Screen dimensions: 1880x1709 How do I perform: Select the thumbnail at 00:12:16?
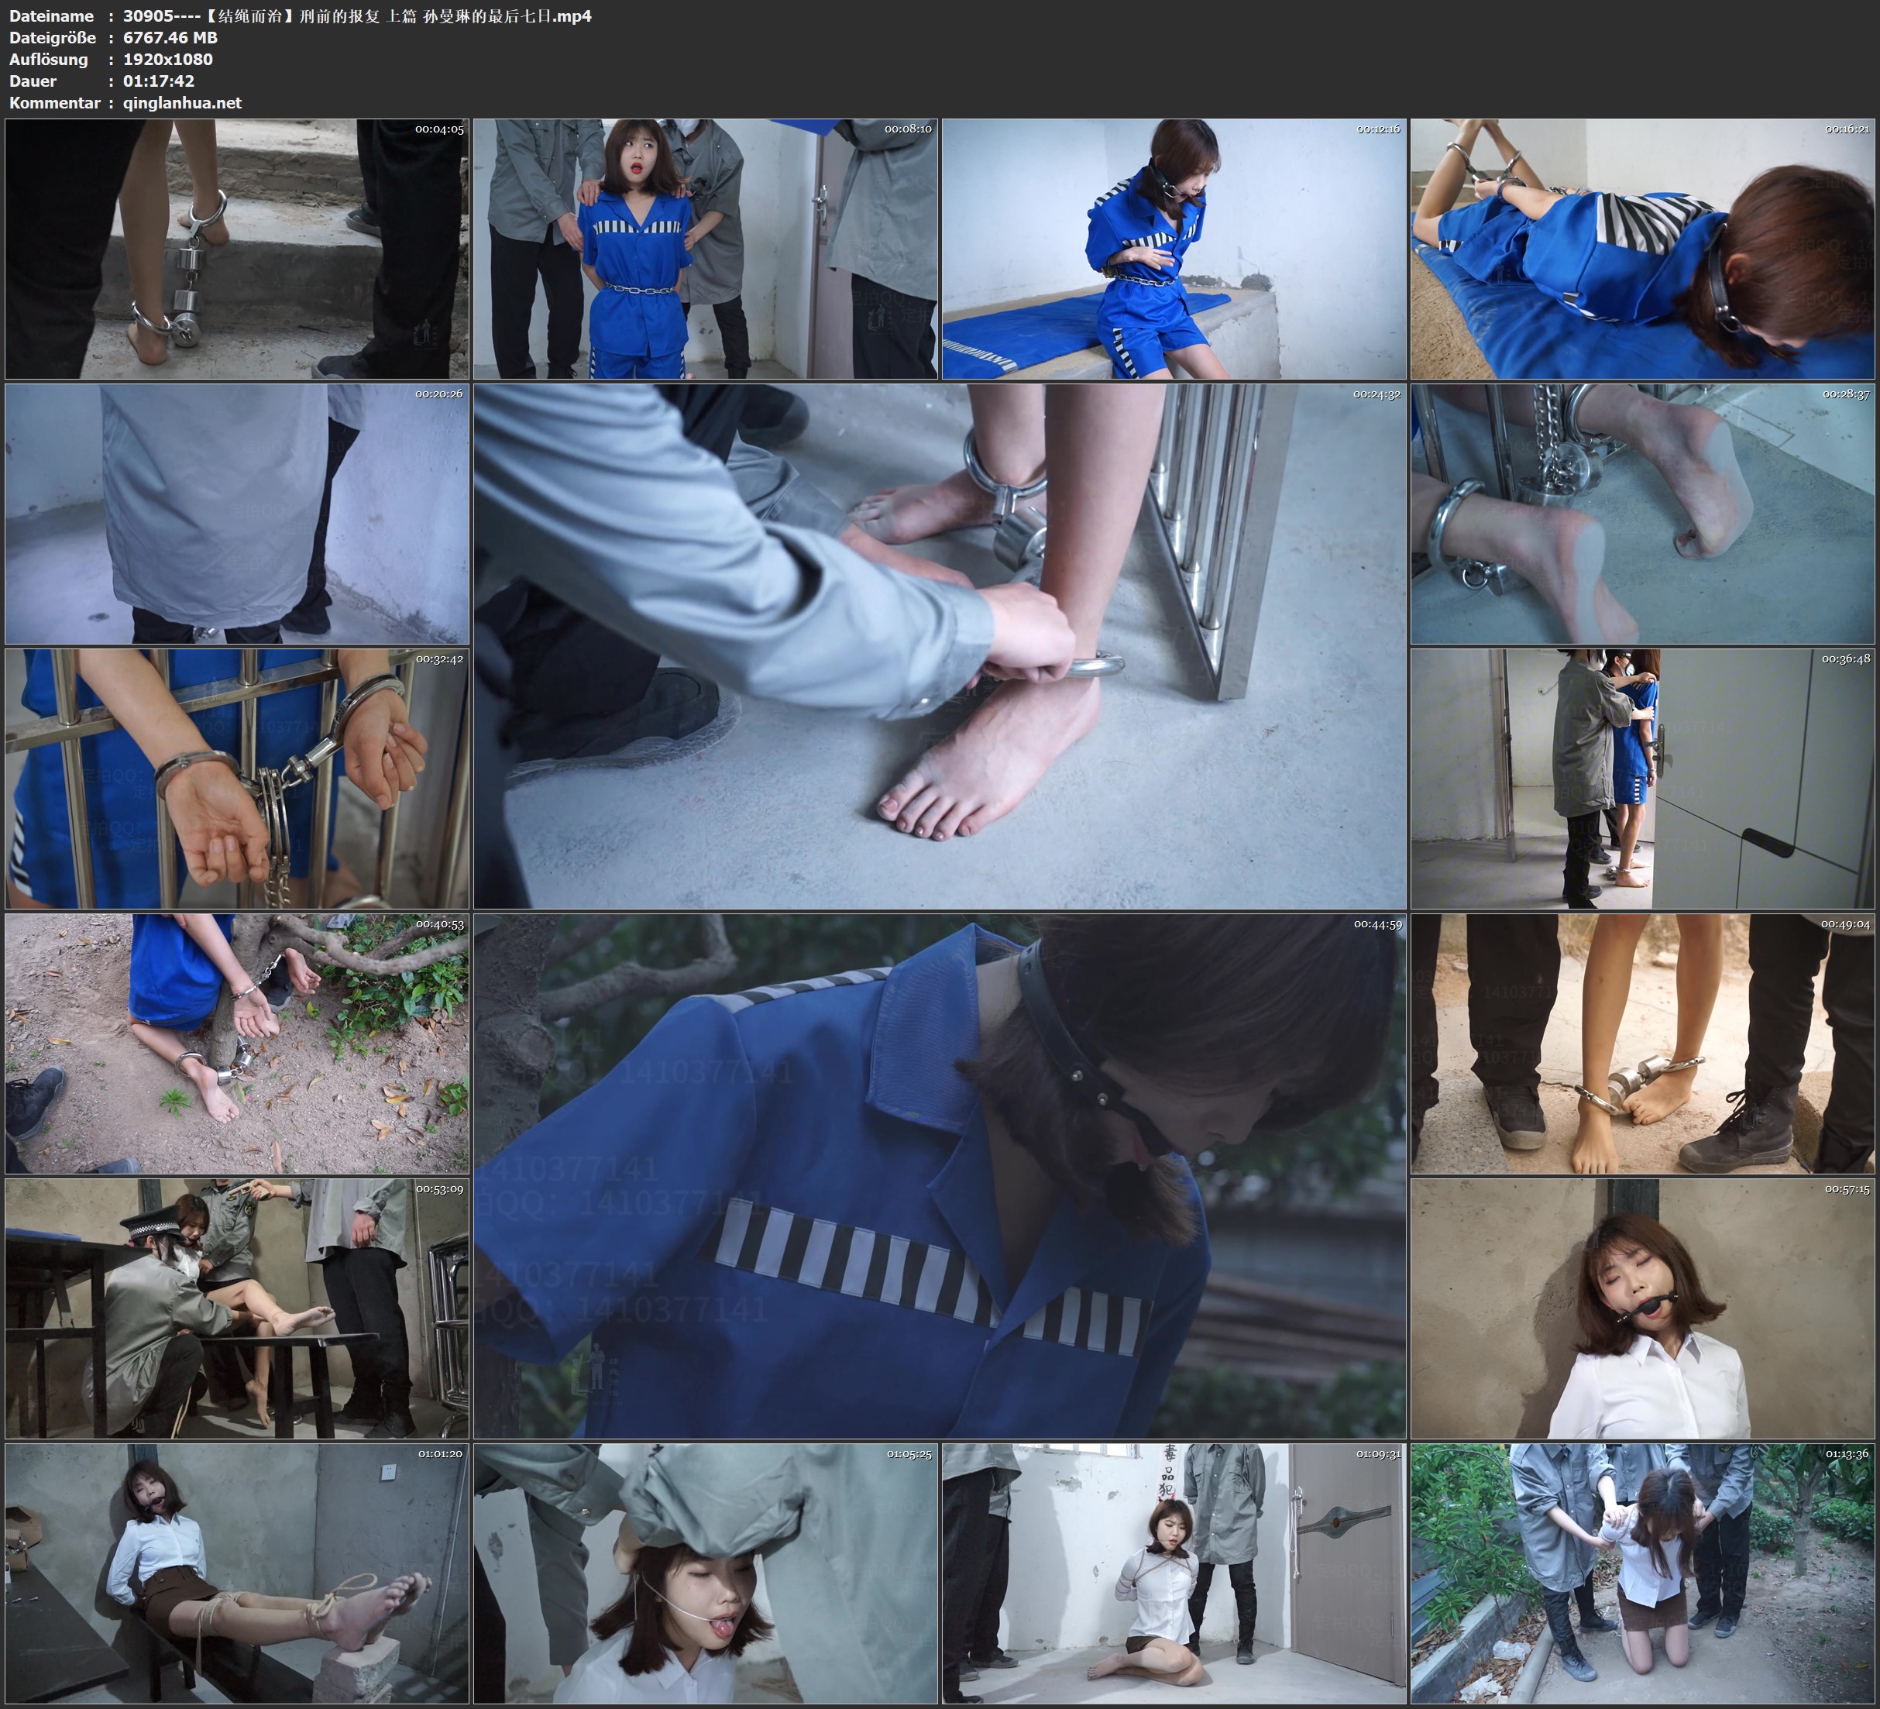1174,248
